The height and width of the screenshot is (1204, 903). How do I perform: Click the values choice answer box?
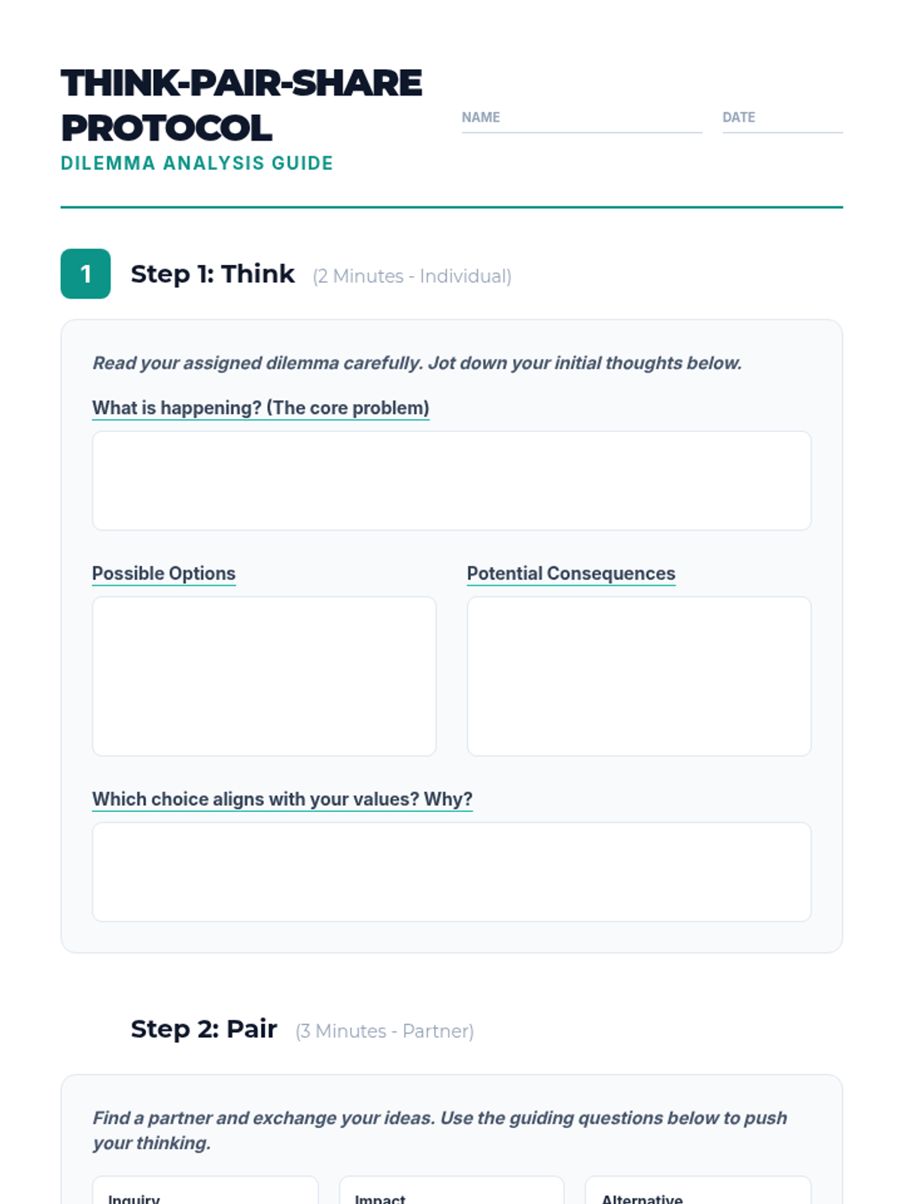(x=451, y=871)
